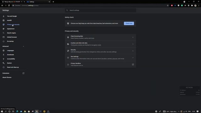The image size is (201, 113).
Task: Open the notification center icon
Action: point(198,111)
